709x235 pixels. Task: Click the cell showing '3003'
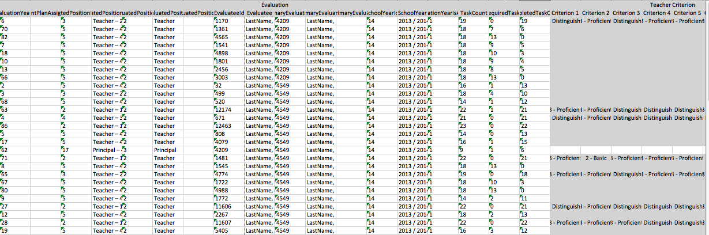[229, 77]
